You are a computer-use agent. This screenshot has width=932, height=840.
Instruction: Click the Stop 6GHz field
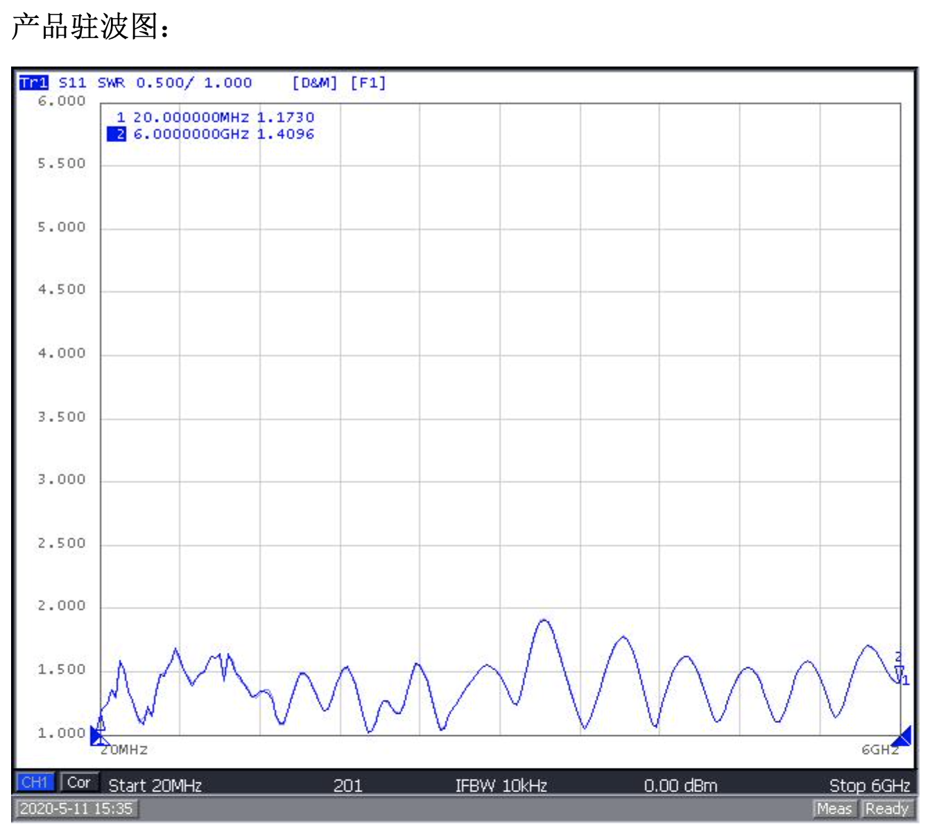pyautogui.click(x=869, y=785)
